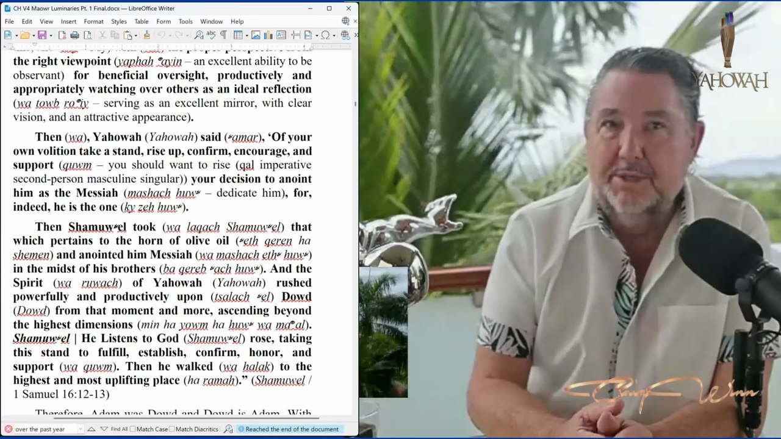Print the document with printer icon
This screenshot has height=439, width=781.
click(74, 35)
